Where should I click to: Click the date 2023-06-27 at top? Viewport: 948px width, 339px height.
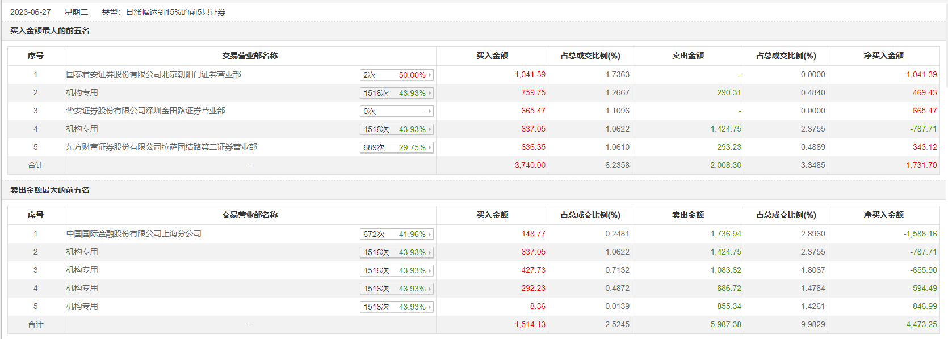point(30,12)
